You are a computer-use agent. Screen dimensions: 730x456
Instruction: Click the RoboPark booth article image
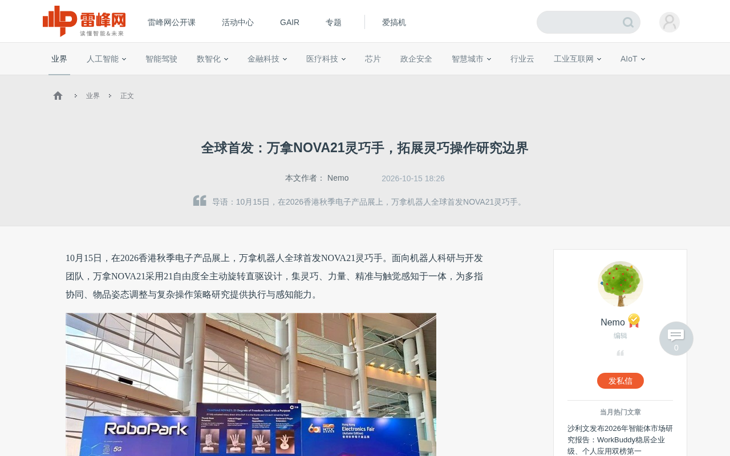251,384
